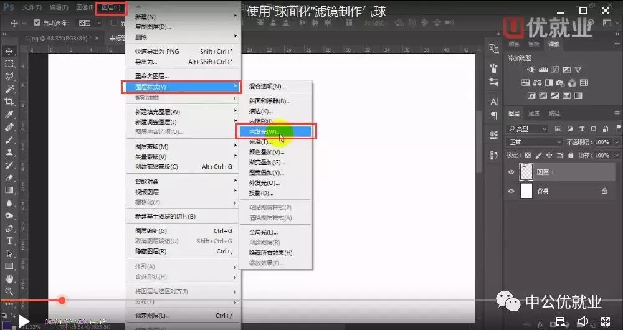Play the video with play button
This screenshot has width=623, height=330.
24,321
